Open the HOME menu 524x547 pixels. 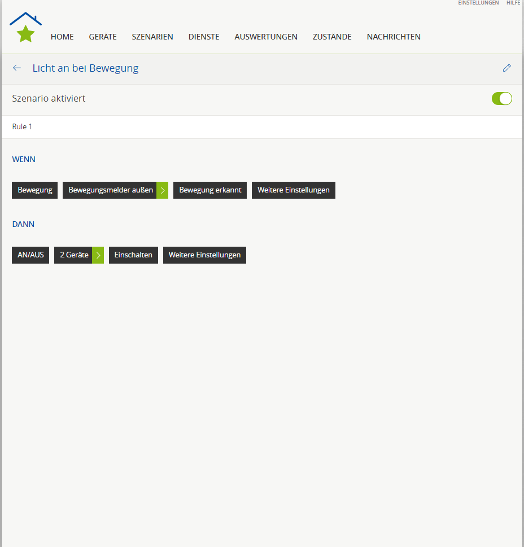tap(62, 37)
